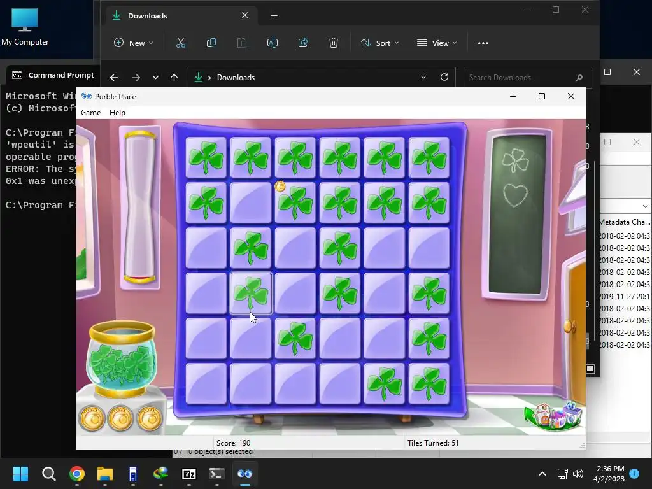Open 7-Zip from the taskbar
The height and width of the screenshot is (489, 652).
[x=188, y=474]
